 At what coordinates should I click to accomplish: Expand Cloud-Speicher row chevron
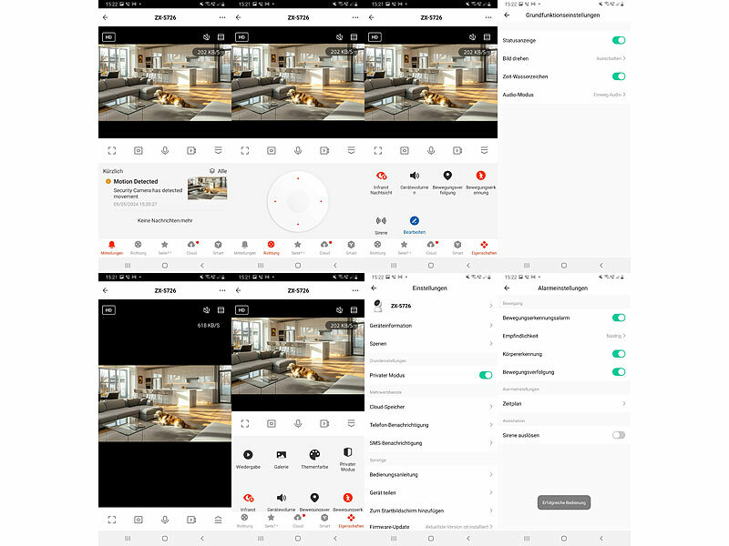[491, 407]
